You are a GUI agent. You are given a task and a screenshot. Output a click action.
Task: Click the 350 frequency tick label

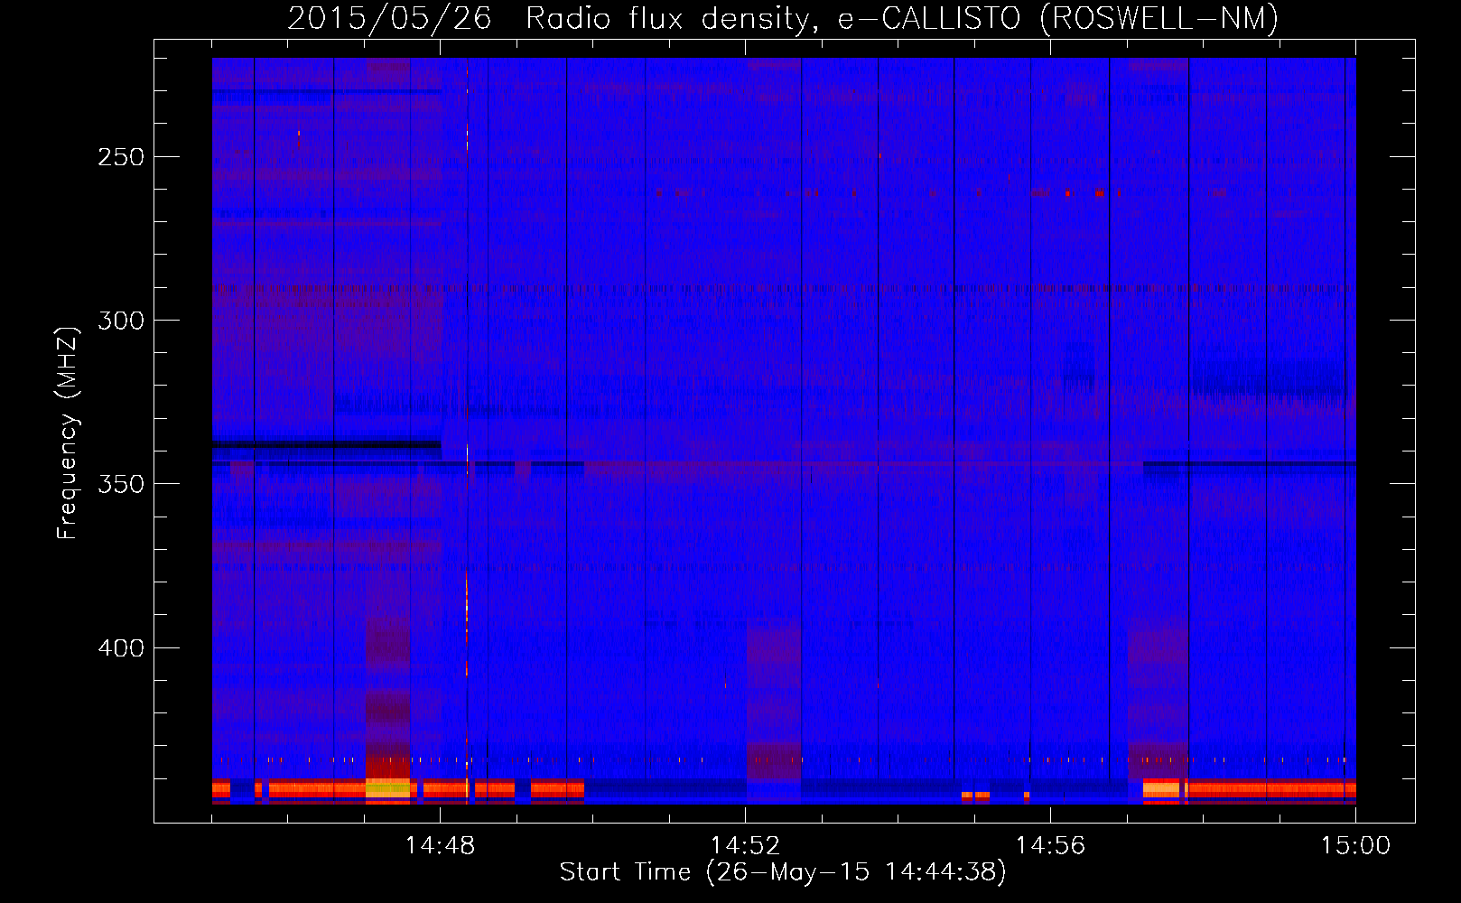pos(121,484)
